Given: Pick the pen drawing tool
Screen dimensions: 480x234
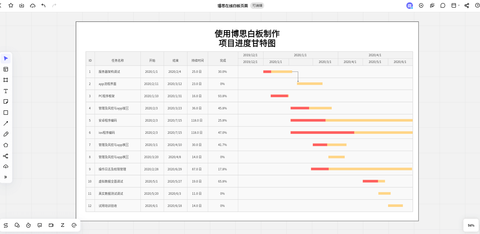Looking at the screenshot, I should tap(6, 134).
